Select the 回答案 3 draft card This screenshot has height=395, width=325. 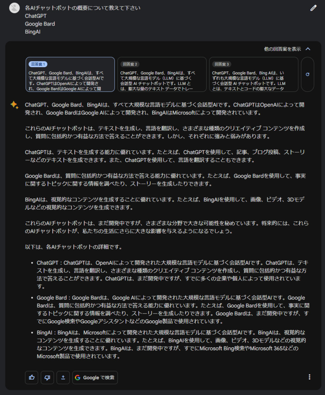(254, 74)
